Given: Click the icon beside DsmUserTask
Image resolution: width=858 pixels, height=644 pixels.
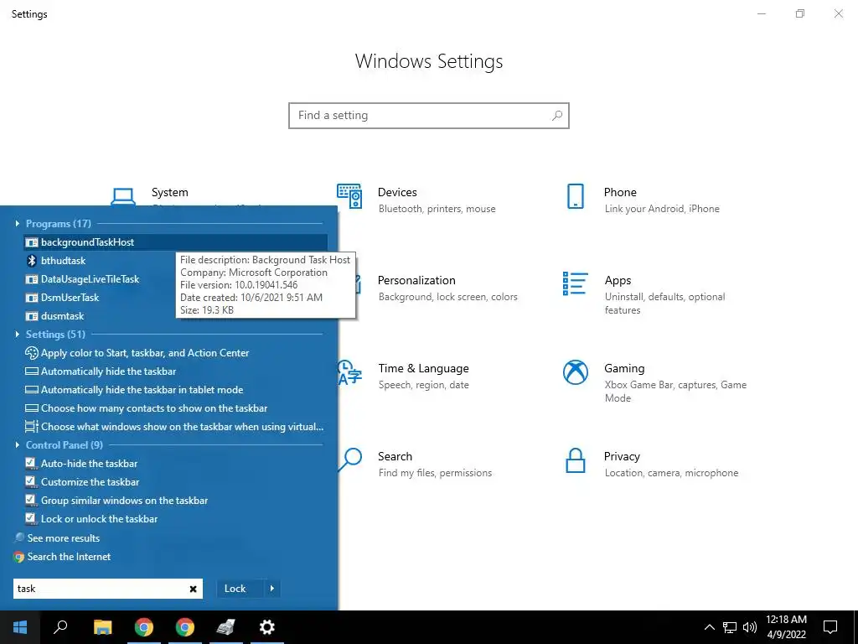Looking at the screenshot, I should click(x=32, y=298).
